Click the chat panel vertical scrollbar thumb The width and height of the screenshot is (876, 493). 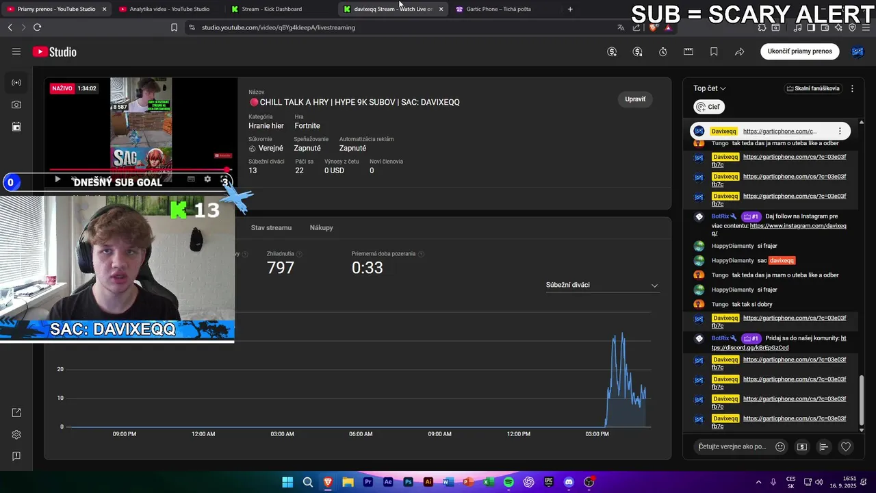tap(861, 402)
